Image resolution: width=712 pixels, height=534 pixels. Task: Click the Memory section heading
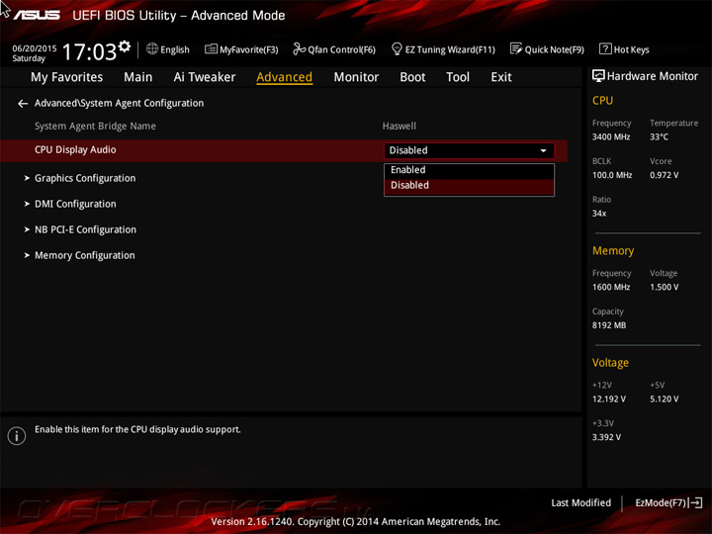coord(613,250)
